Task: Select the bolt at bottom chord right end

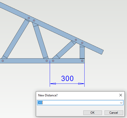Action: [x=82, y=61]
